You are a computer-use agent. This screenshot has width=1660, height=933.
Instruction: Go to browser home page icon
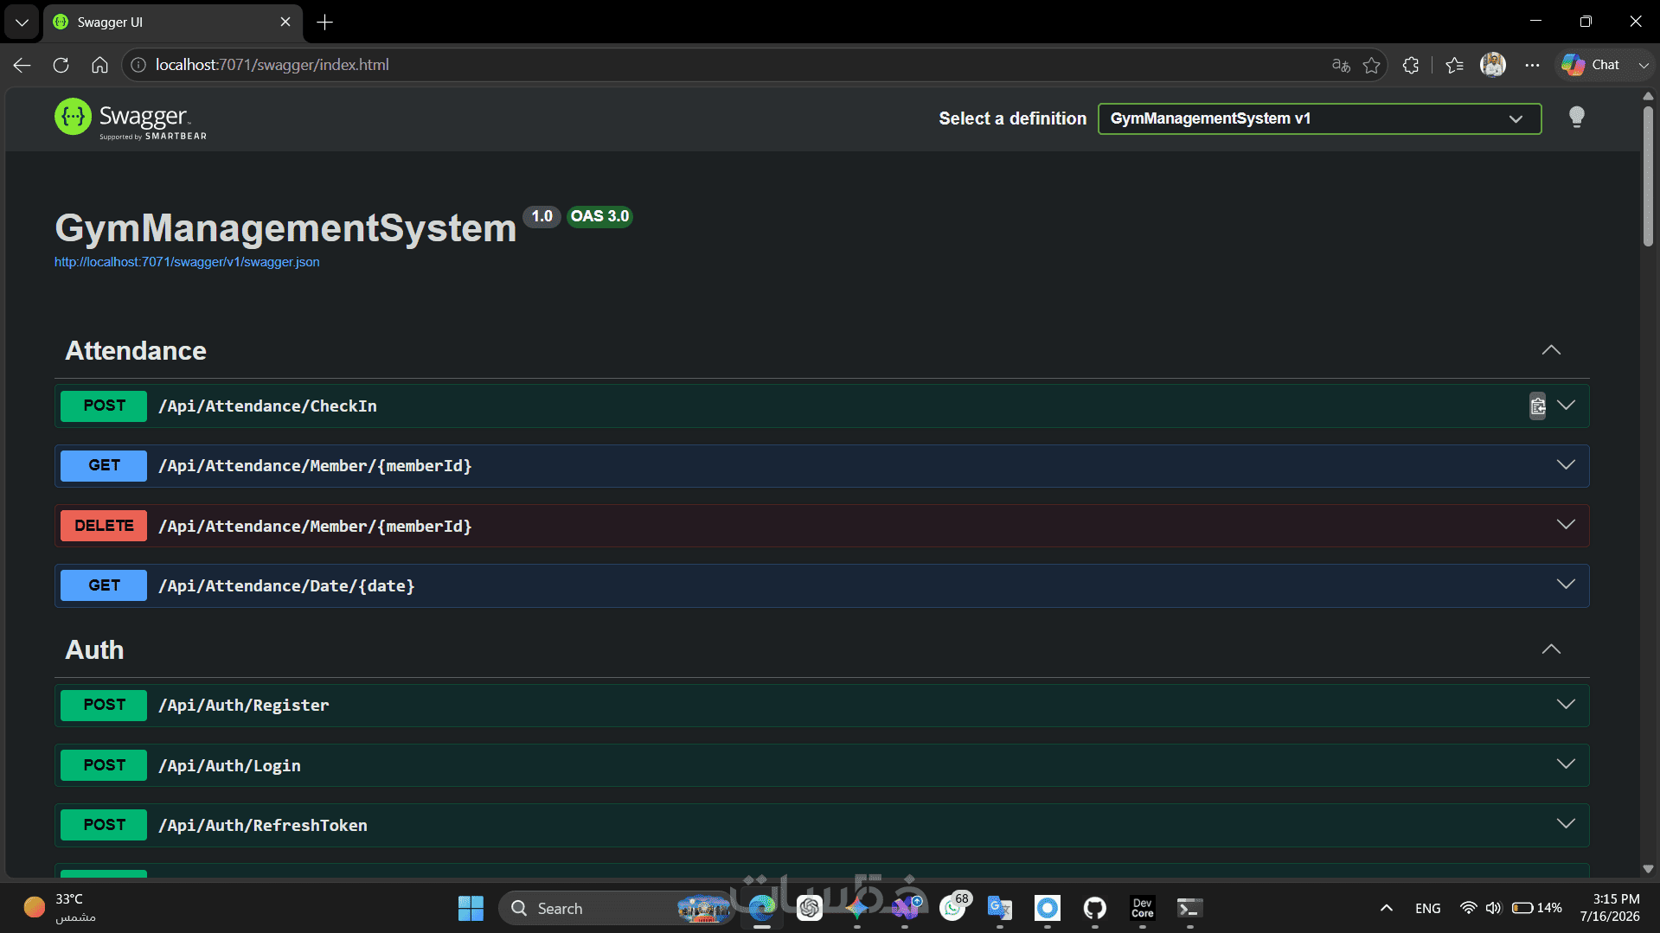click(x=99, y=65)
